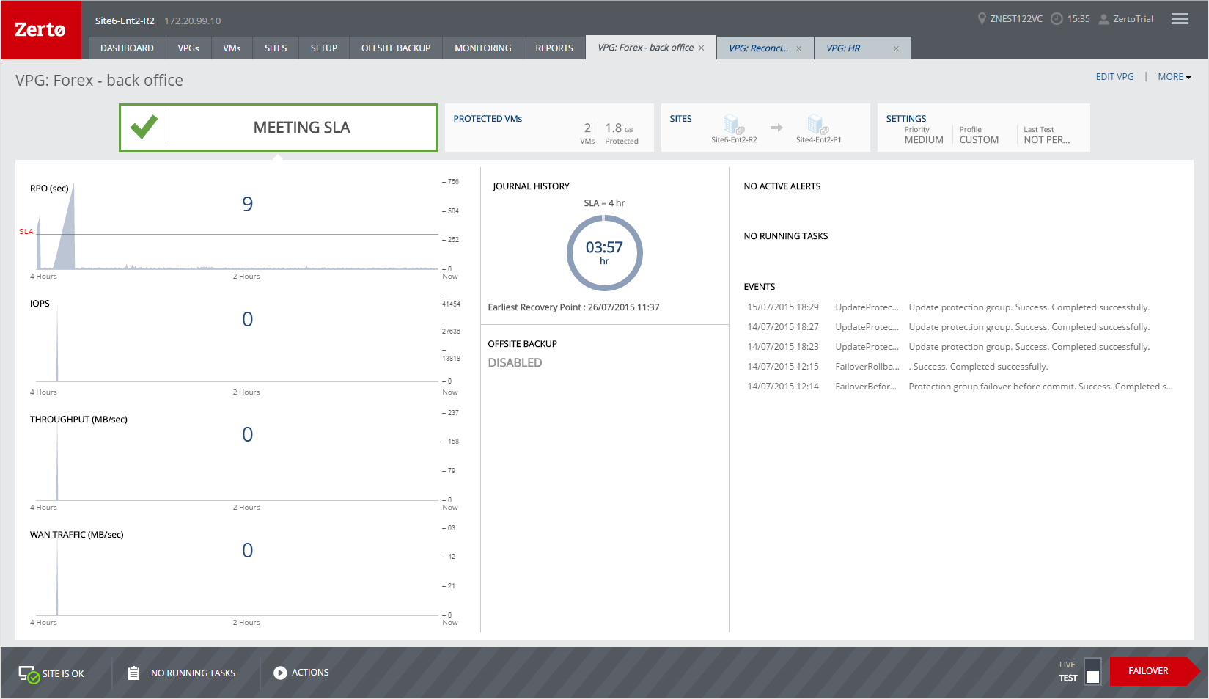Image resolution: width=1209 pixels, height=699 pixels.
Task: Close the Forex - back office tab
Action: click(x=701, y=48)
